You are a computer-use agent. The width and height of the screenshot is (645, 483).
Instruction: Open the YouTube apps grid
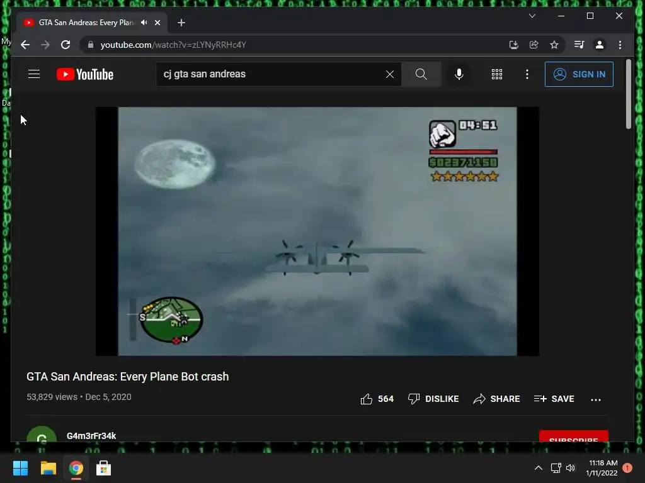[x=496, y=74]
